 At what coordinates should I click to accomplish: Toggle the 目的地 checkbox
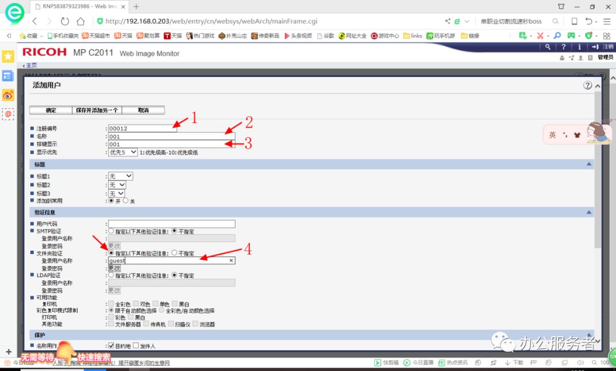pyautogui.click(x=111, y=345)
